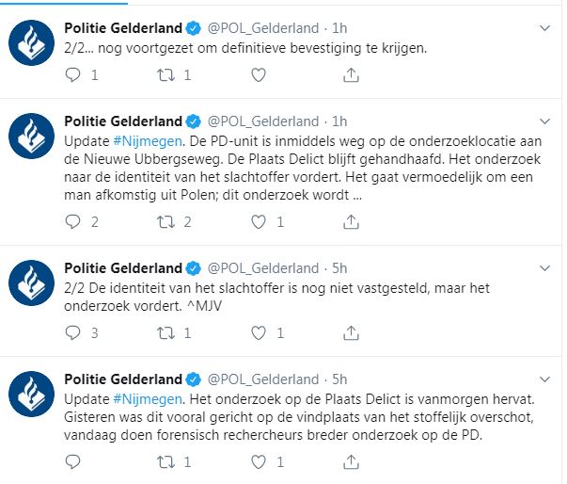Share the top 'nog voortgezet' tweet

(x=352, y=74)
